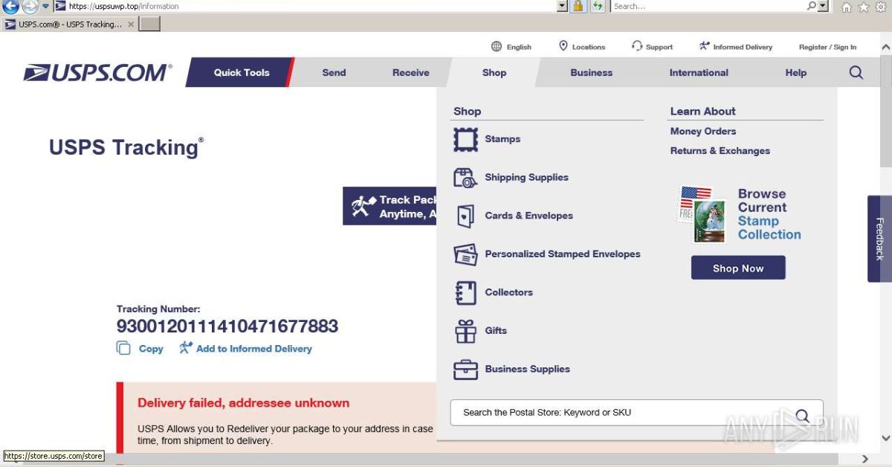Click the Postal Store search input field
The image size is (892, 467).
tap(623, 413)
